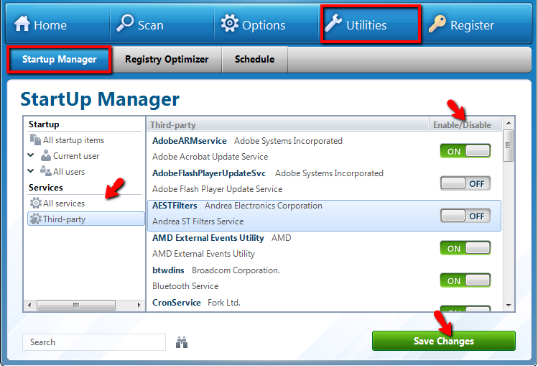Disable AMD External Events Utility toggle
This screenshot has width=538, height=366.
pos(465,248)
